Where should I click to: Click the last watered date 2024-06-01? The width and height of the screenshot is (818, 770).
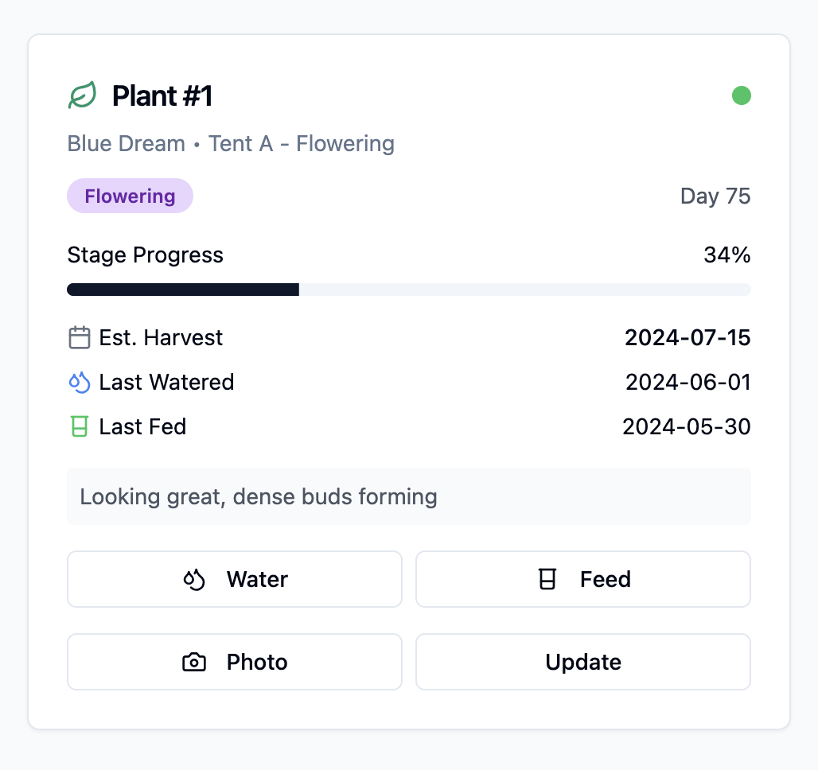coord(688,383)
